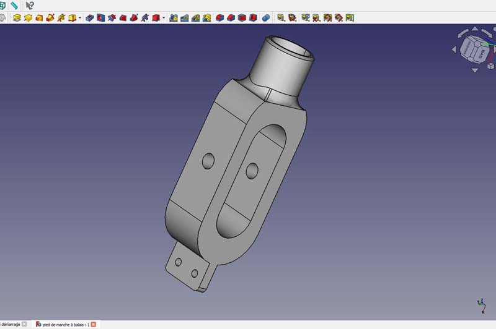
Task: Expand the subtractive primitive dropdown arrow
Action: click(x=164, y=18)
